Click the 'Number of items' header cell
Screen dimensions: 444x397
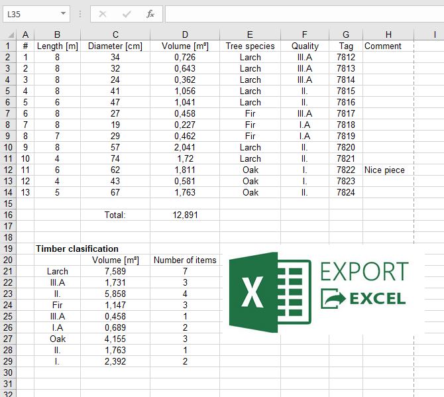(x=185, y=260)
